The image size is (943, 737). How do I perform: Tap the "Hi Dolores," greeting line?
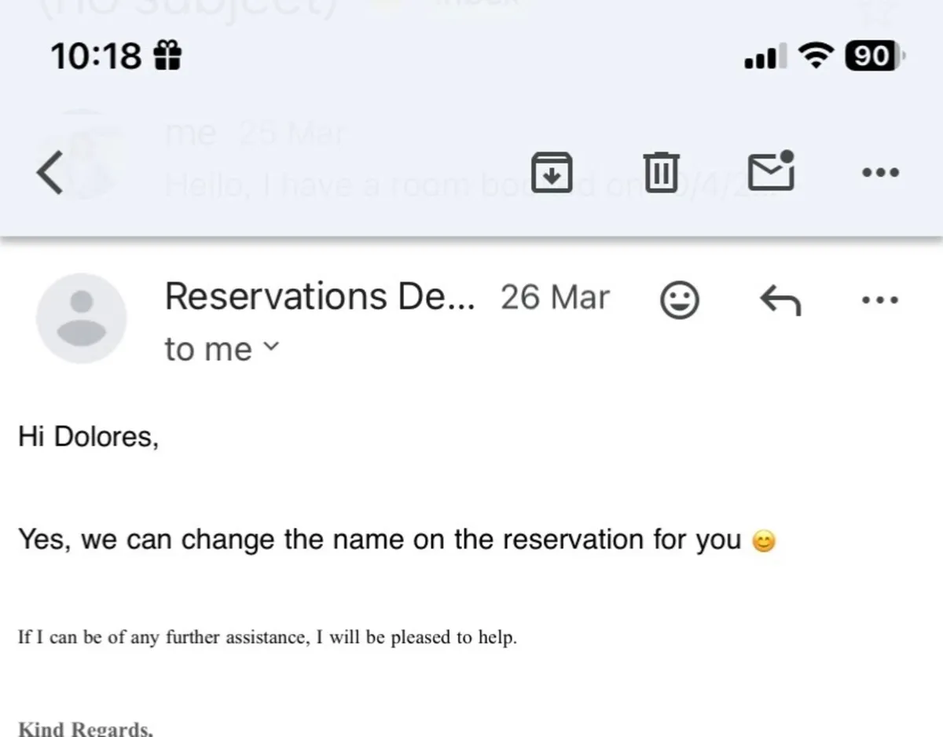(x=89, y=437)
